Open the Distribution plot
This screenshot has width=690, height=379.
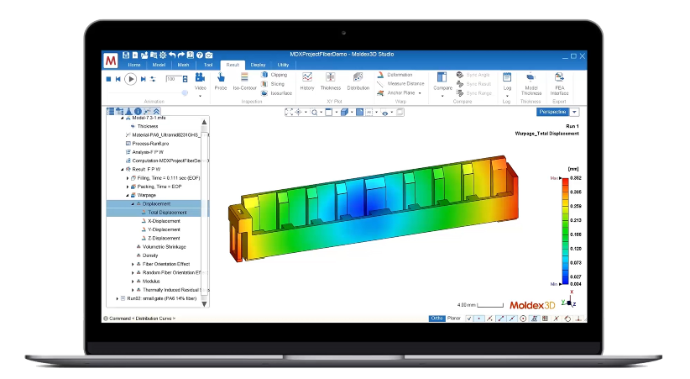pyautogui.click(x=358, y=82)
